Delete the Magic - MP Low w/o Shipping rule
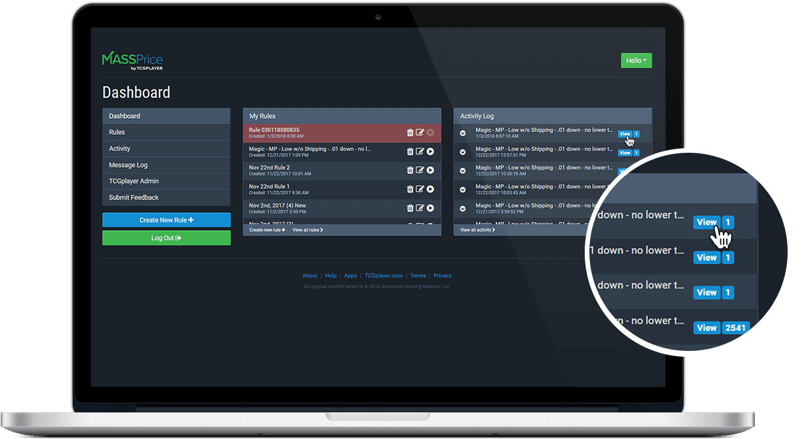 pyautogui.click(x=410, y=151)
